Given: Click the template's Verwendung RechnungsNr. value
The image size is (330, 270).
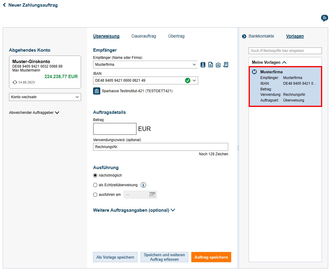Looking at the screenshot, I should [295, 95].
